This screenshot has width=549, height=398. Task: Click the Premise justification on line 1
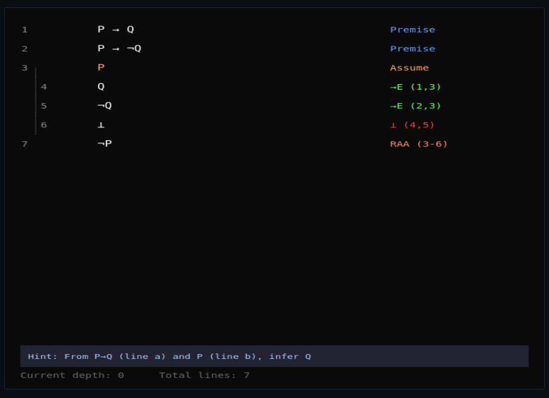click(413, 29)
